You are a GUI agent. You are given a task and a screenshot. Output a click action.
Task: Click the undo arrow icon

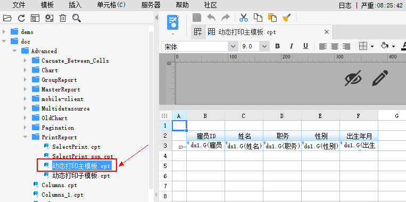point(212,18)
